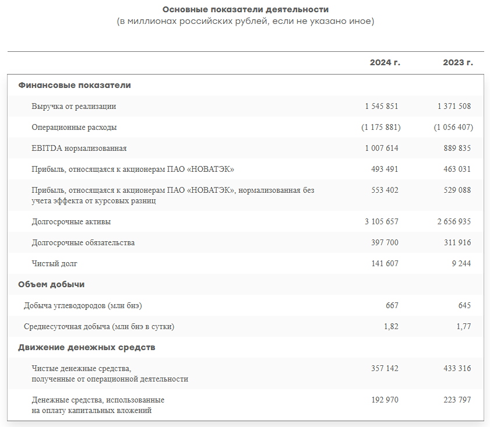This screenshot has height=427, width=490.
Task: Select the "2024 г." column header
Action: tap(385, 62)
